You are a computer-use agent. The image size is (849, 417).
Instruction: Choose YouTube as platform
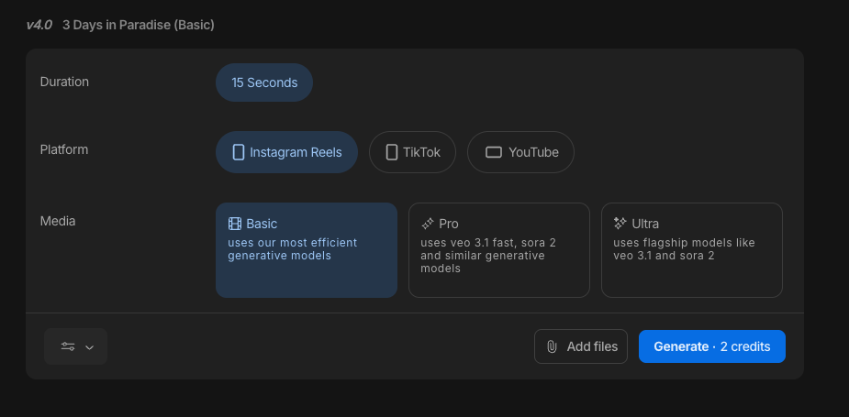pyautogui.click(x=521, y=152)
